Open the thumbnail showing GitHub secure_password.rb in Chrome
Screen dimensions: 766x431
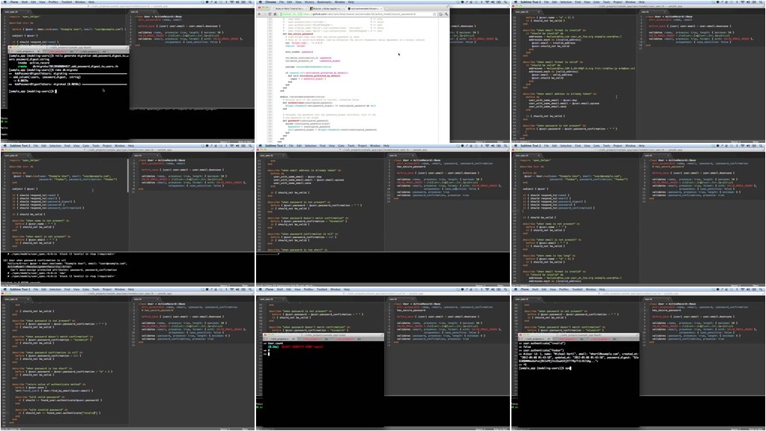(x=383, y=72)
